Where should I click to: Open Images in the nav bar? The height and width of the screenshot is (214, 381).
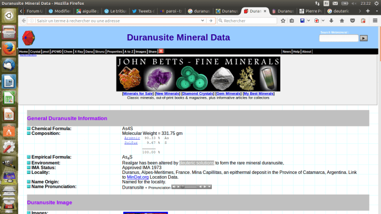(x=141, y=52)
